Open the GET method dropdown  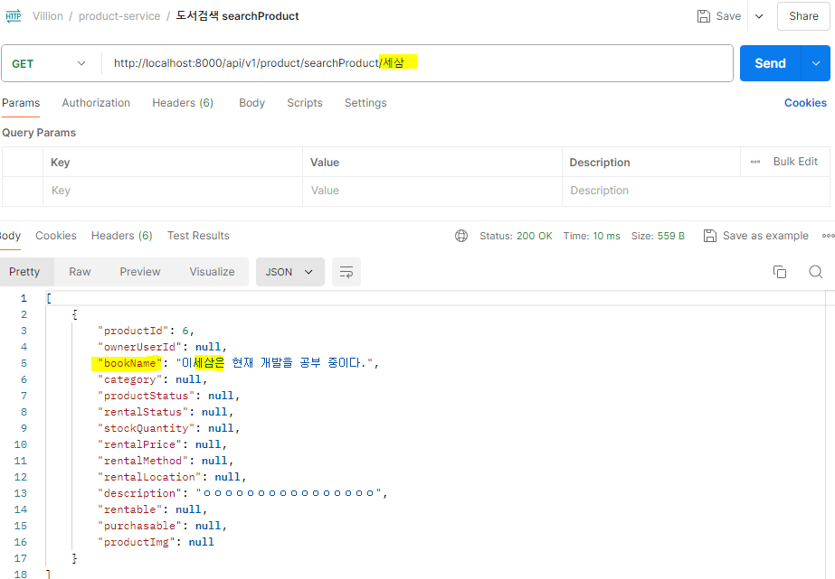[x=49, y=63]
